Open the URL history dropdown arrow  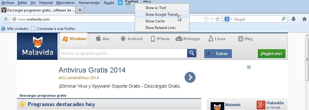(x=212, y=19)
